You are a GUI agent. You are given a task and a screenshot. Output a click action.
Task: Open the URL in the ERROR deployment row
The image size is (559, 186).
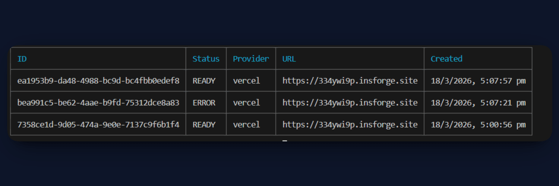point(350,103)
